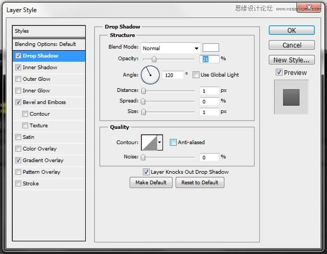327x254 pixels.
Task: Select the Styles list header
Action: 49,31
